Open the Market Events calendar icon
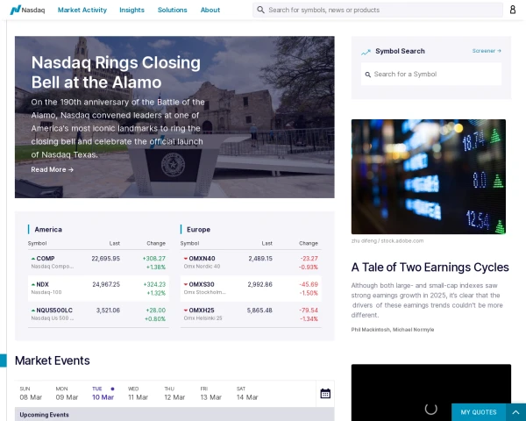Image resolution: width=526 pixels, height=421 pixels. tap(325, 393)
